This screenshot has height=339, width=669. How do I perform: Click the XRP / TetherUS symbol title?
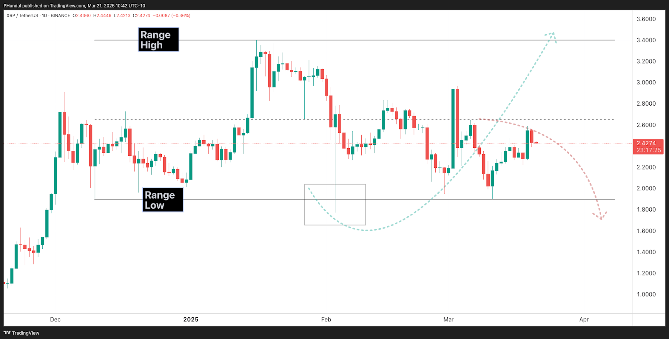[22, 15]
